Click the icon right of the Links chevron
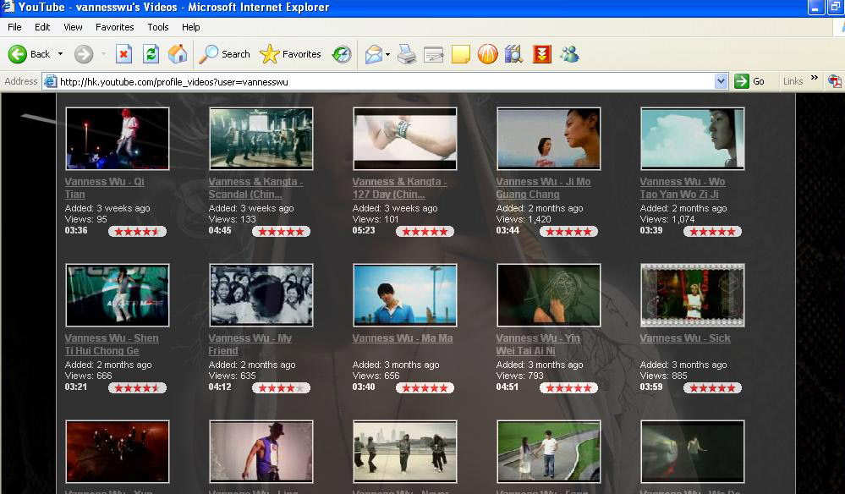Viewport: 845px width, 494px height. pyautogui.click(x=835, y=81)
